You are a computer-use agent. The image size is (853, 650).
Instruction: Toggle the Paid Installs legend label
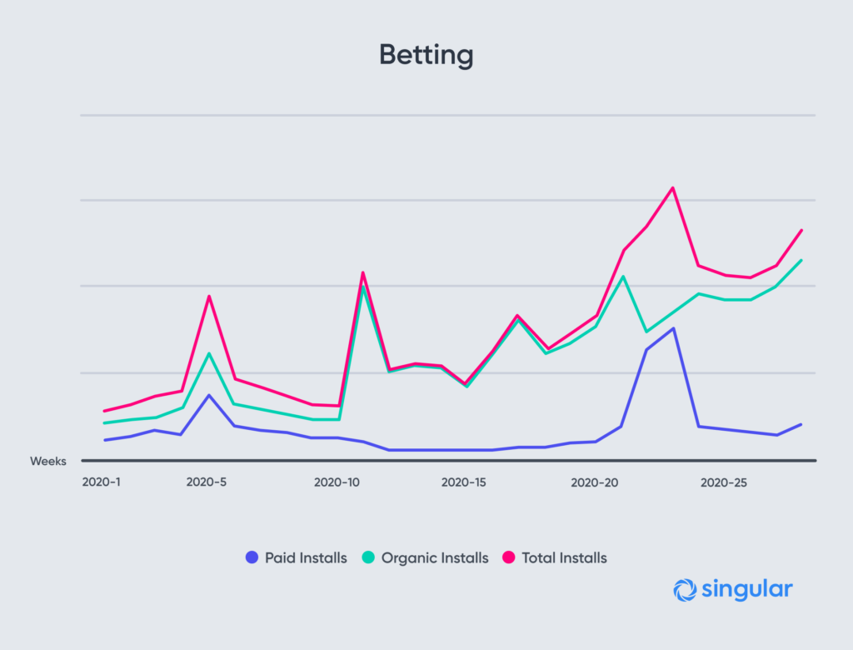pos(306,558)
